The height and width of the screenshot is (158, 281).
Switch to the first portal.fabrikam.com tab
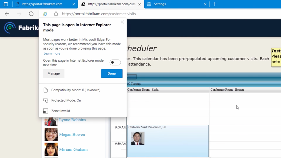[42, 4]
